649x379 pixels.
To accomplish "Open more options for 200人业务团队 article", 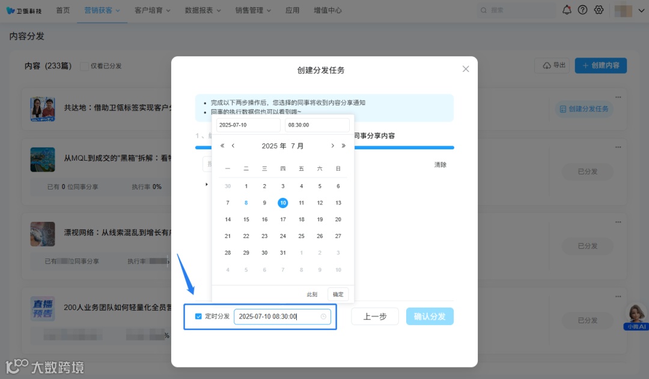I will point(618,296).
